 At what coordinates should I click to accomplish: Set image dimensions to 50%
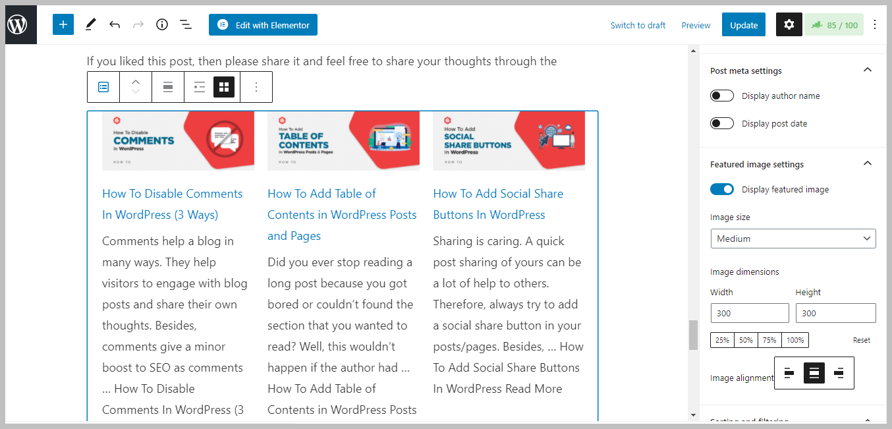point(746,340)
